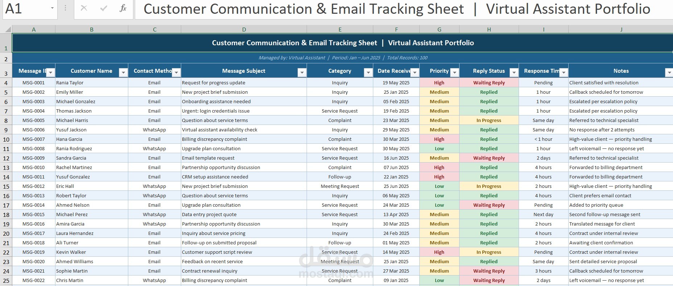Open the Date Received filter dropdown

pos(415,73)
